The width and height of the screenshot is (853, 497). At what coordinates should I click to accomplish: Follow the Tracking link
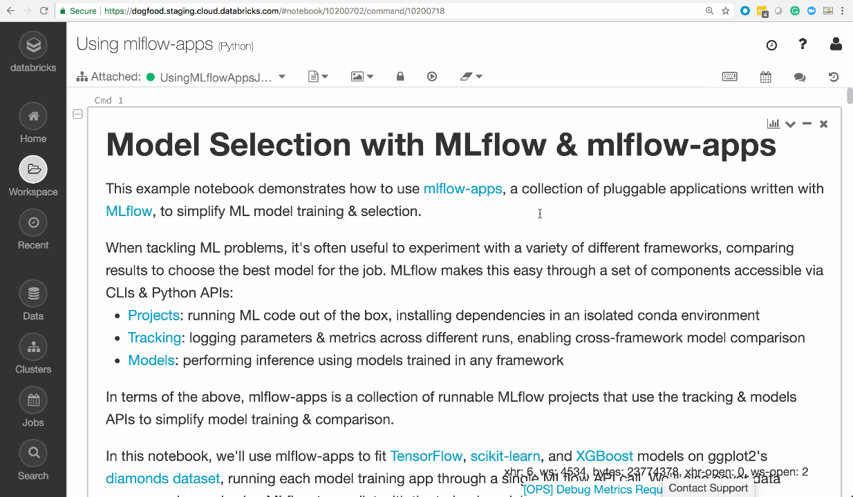click(x=154, y=338)
